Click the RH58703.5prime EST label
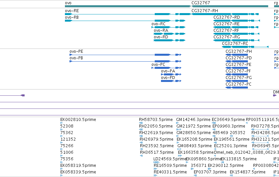279x177 pixels. click(156, 120)
